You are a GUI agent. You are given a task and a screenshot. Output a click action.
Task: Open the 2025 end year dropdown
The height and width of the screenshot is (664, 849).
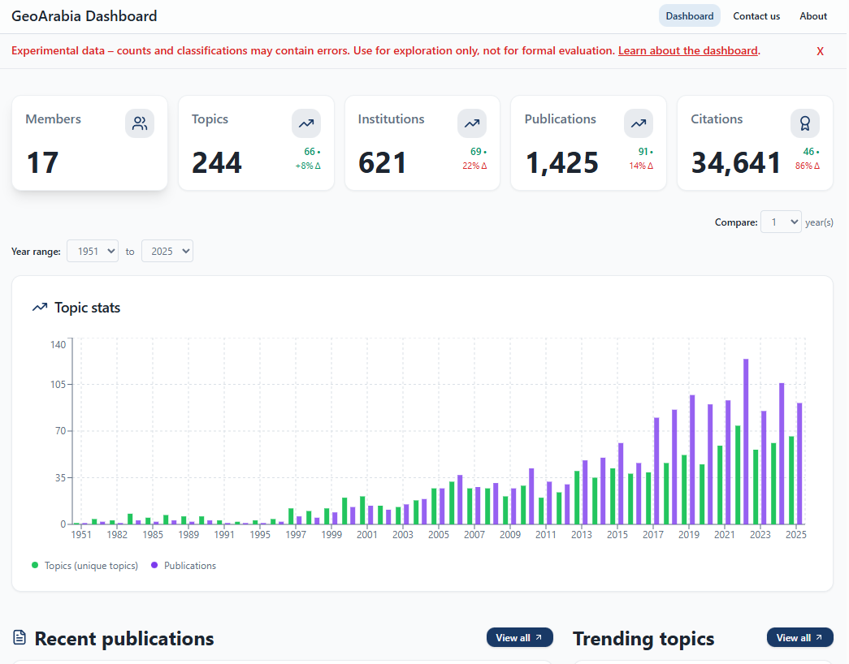coord(167,251)
